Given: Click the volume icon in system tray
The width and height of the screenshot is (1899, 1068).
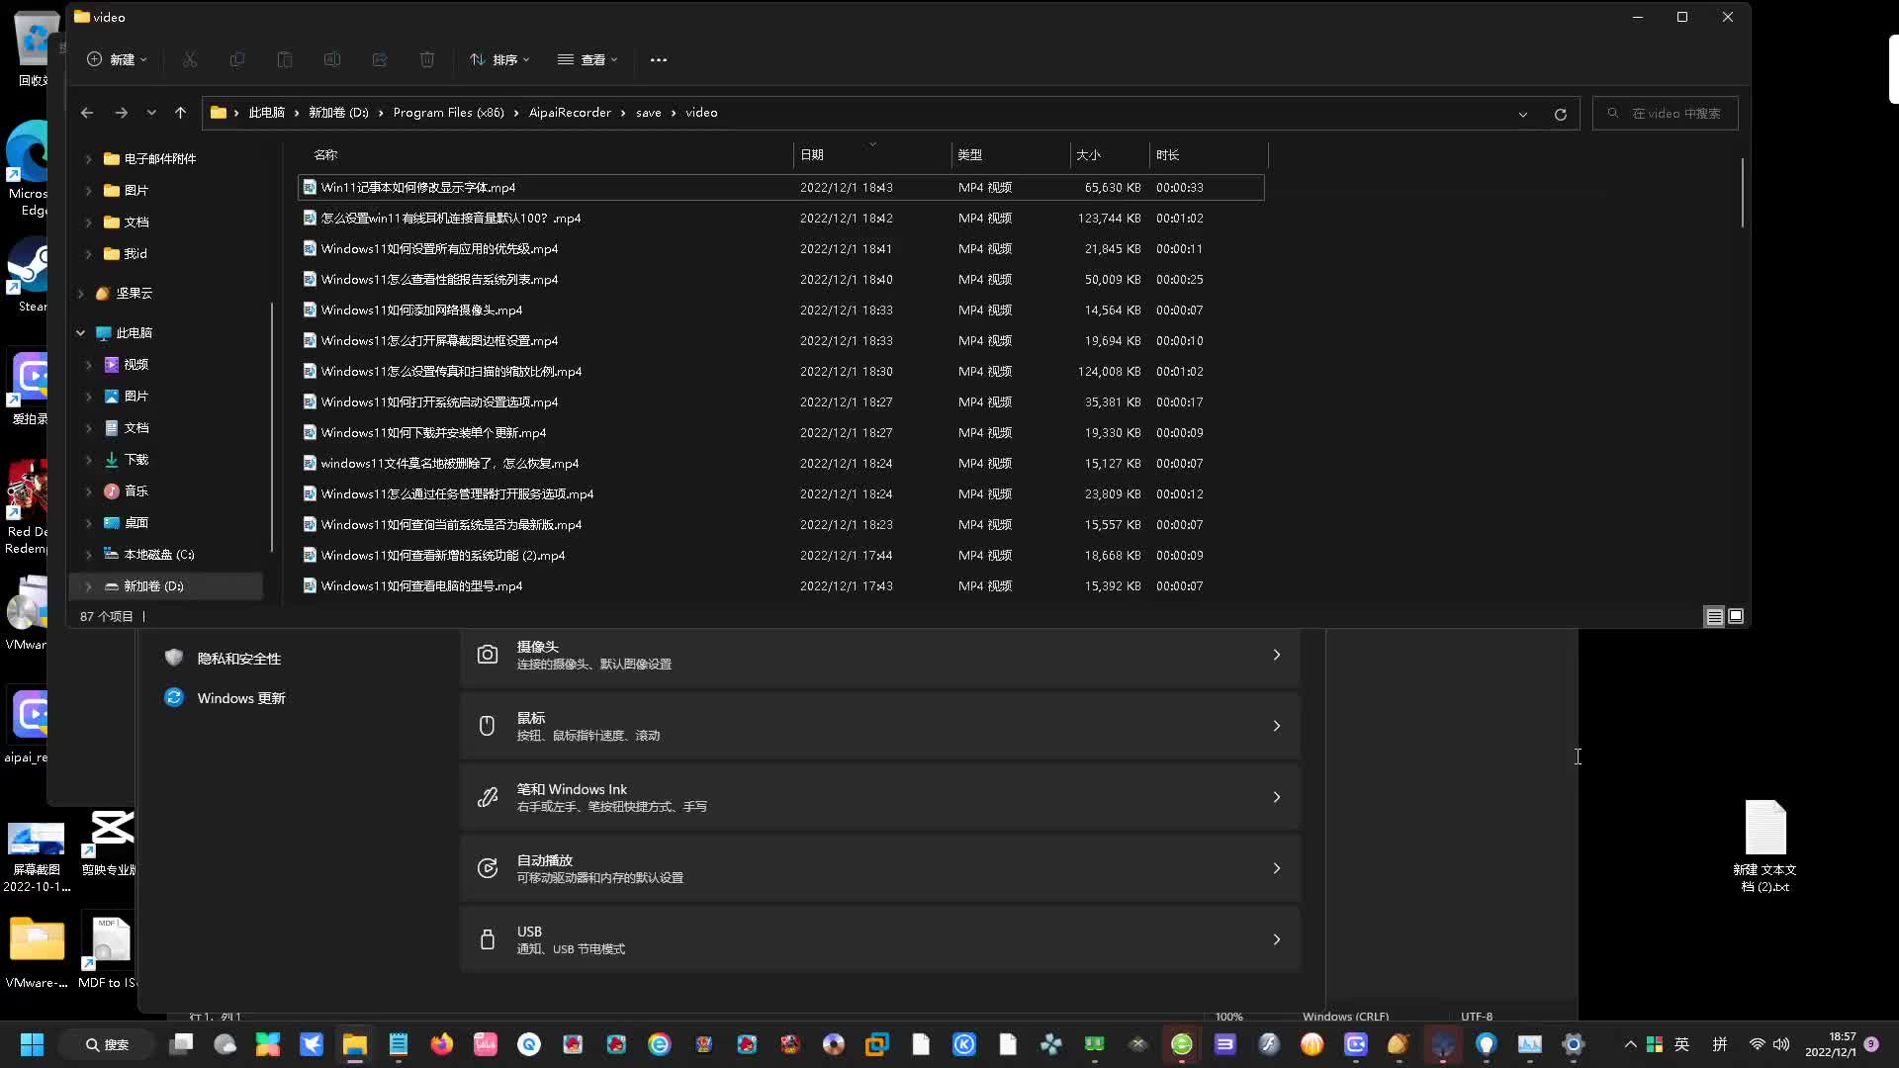Looking at the screenshot, I should coord(1781,1044).
